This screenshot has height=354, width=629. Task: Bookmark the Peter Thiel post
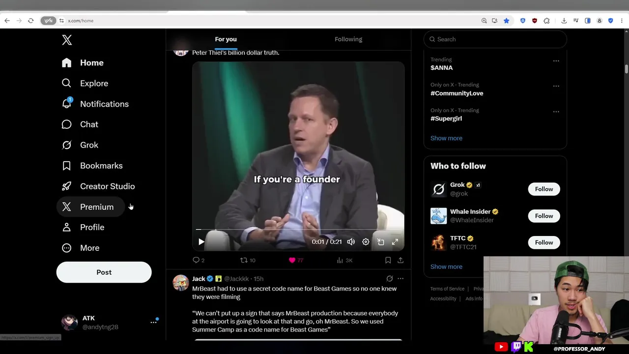(388, 260)
